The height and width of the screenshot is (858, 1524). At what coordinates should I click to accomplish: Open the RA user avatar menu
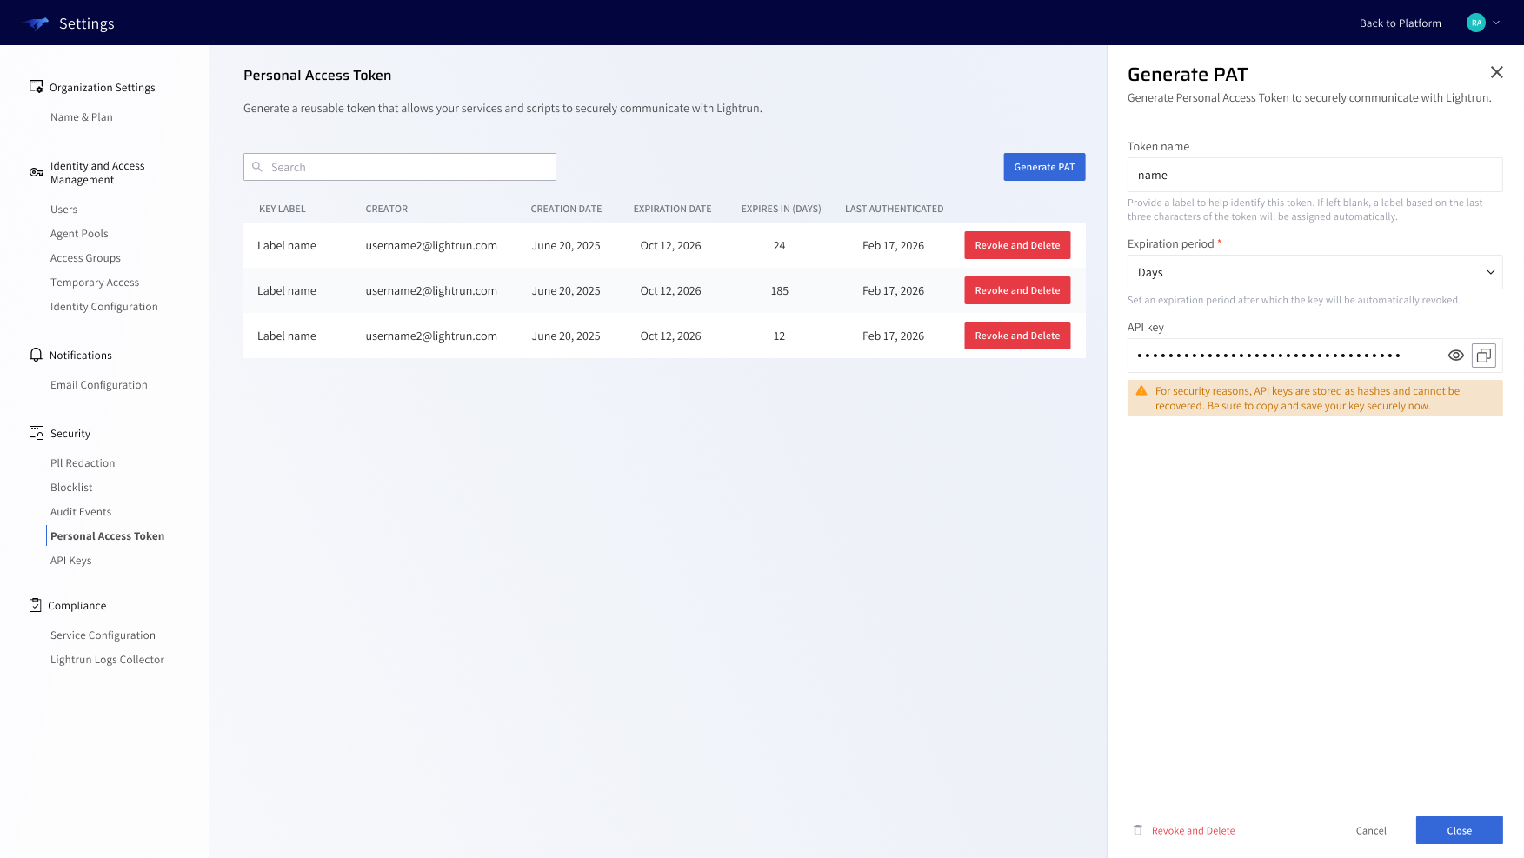[1475, 23]
